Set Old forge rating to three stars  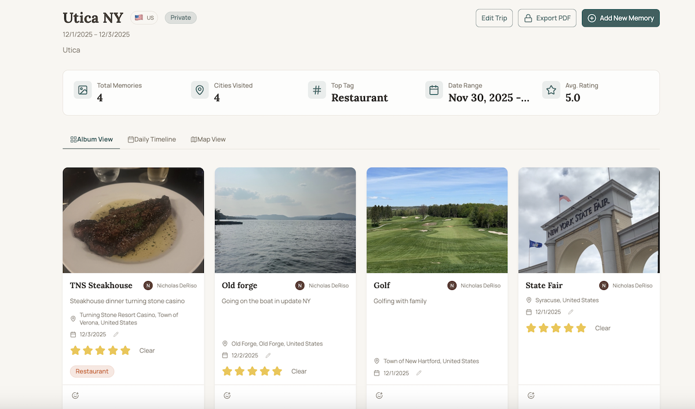coord(253,371)
